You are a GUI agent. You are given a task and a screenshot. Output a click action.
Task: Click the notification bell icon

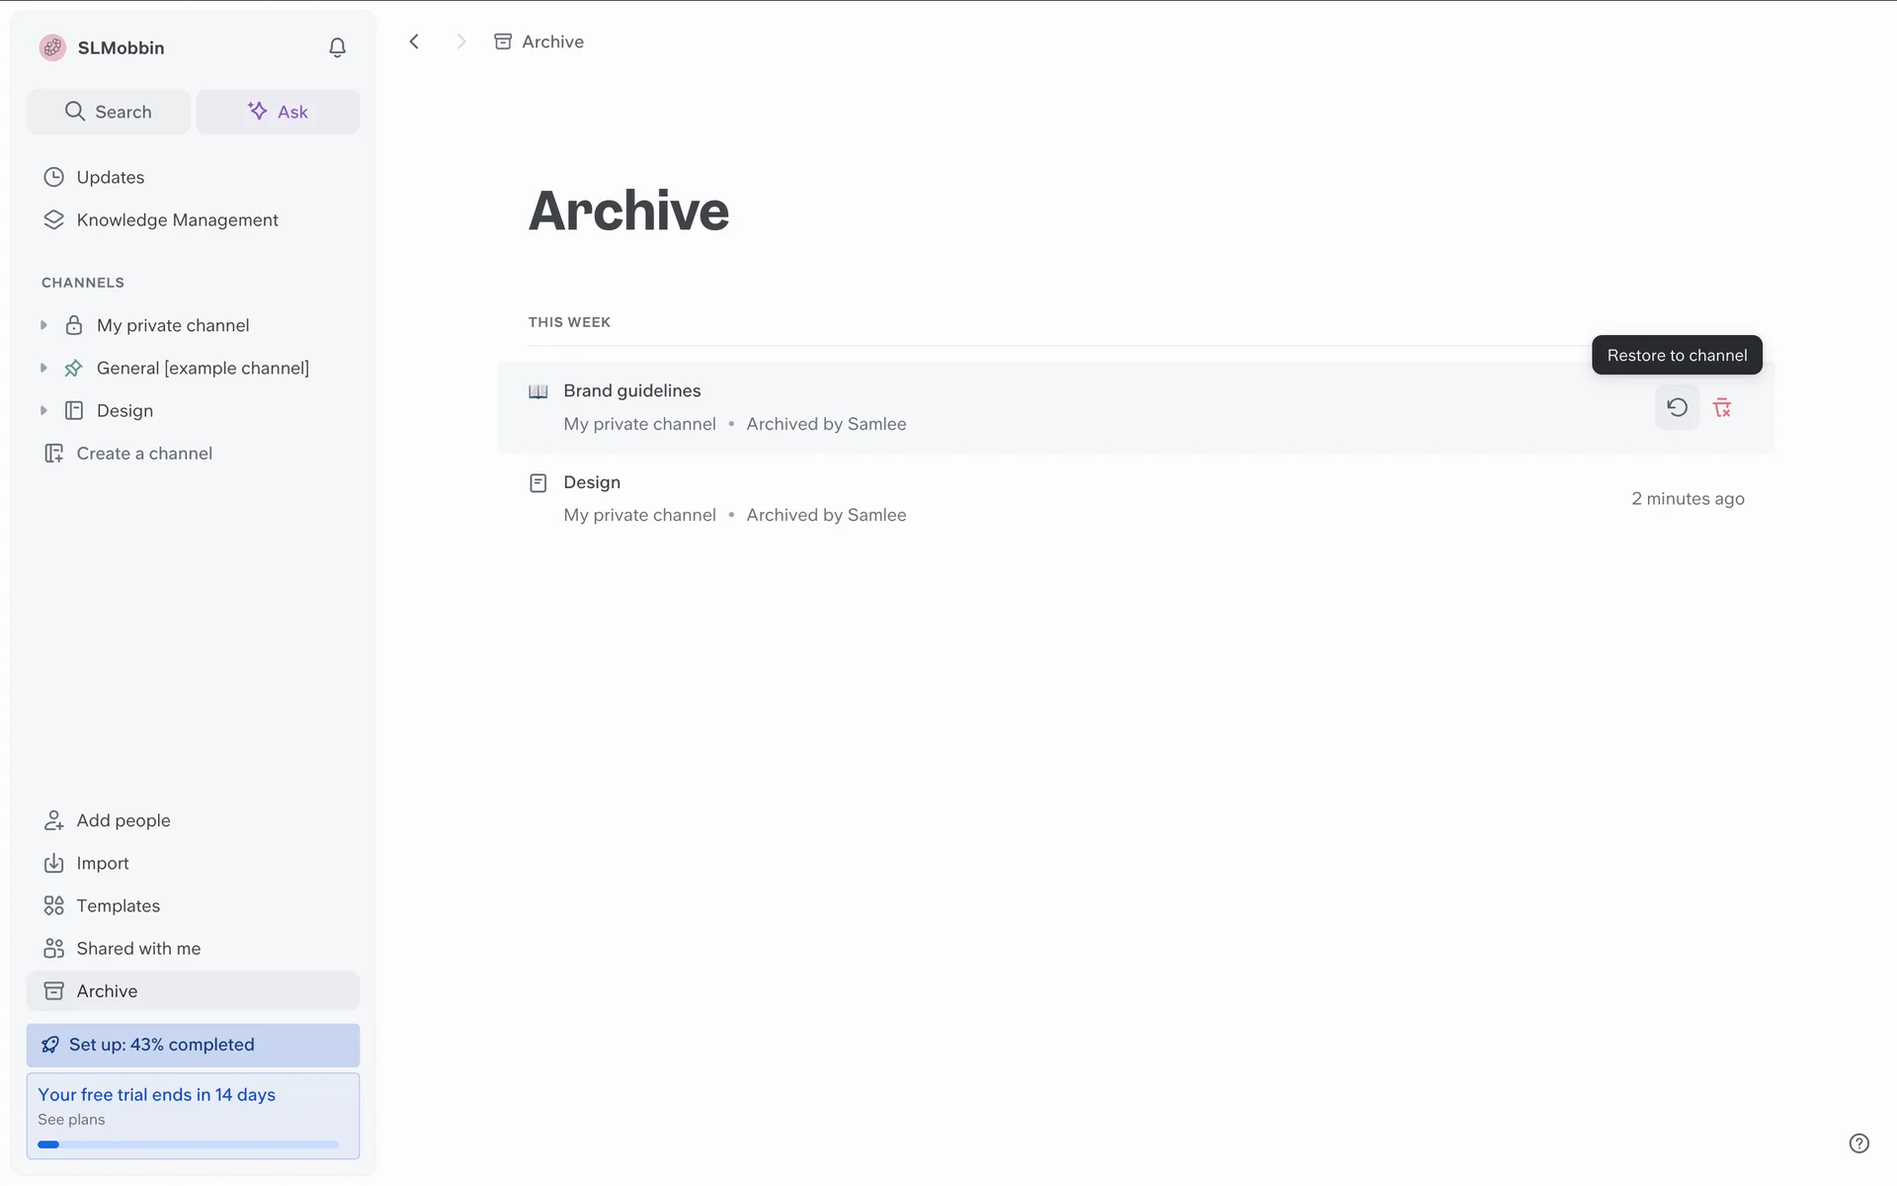coord(337,47)
